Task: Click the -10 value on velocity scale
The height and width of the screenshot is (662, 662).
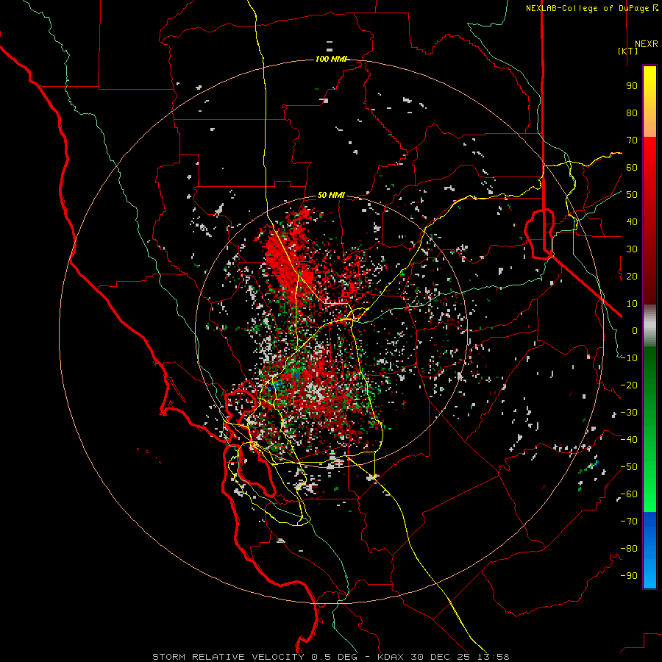Action: coord(629,358)
